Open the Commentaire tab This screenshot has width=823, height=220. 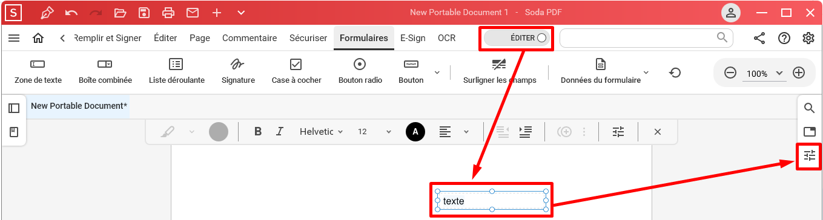(x=250, y=38)
